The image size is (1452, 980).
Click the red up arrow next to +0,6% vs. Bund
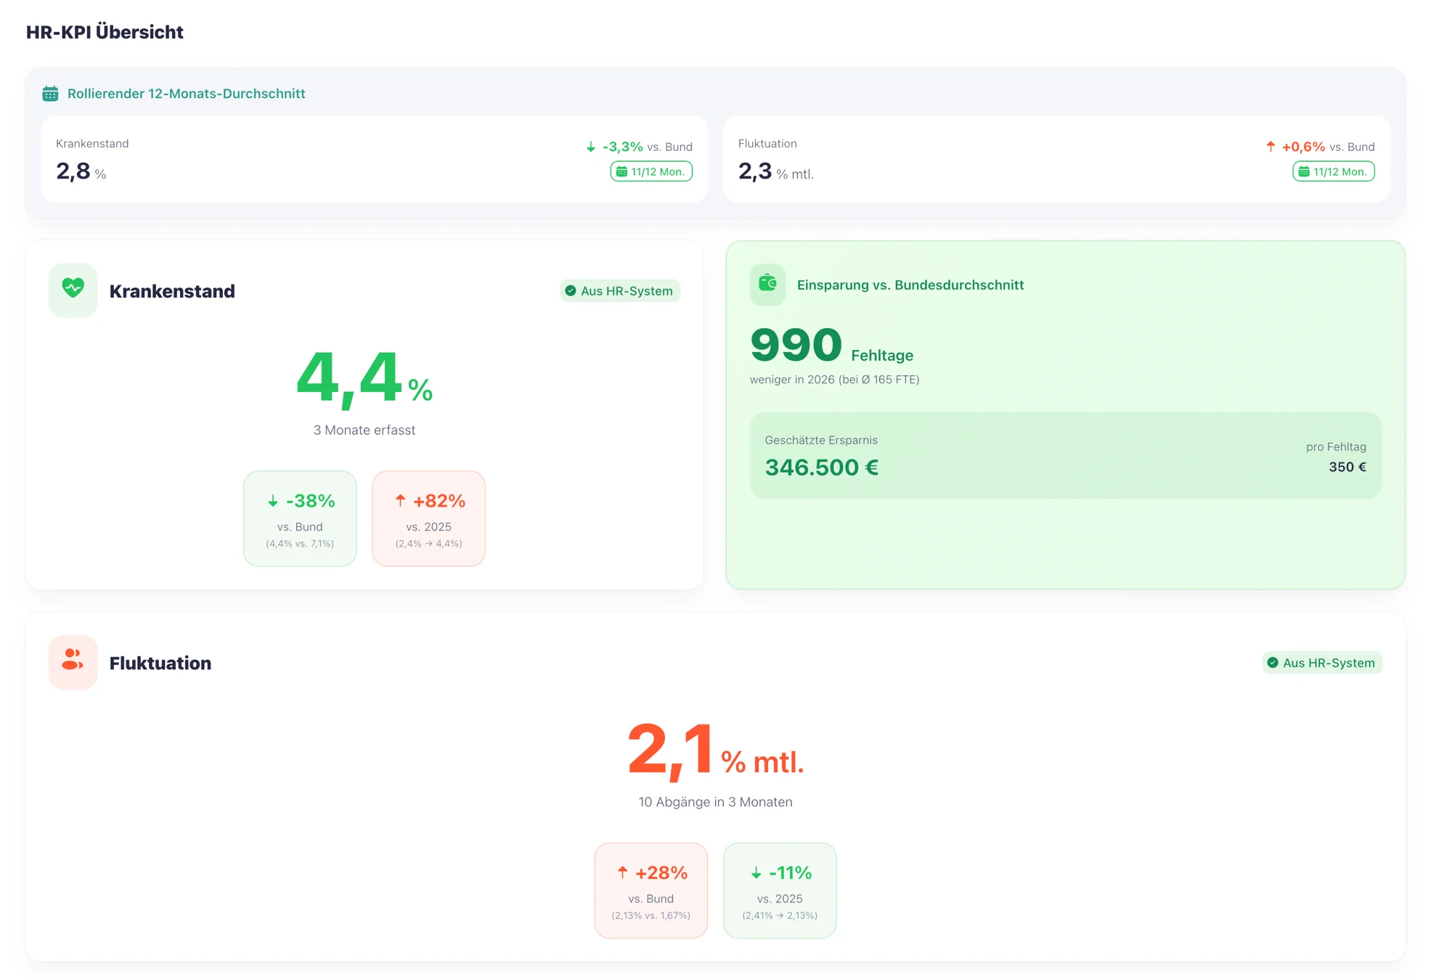[x=1270, y=147]
